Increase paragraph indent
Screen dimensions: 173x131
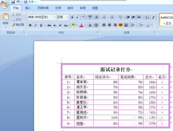[x=133, y=17]
